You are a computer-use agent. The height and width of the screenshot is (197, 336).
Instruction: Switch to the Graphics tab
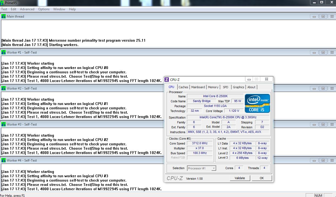[239, 87]
